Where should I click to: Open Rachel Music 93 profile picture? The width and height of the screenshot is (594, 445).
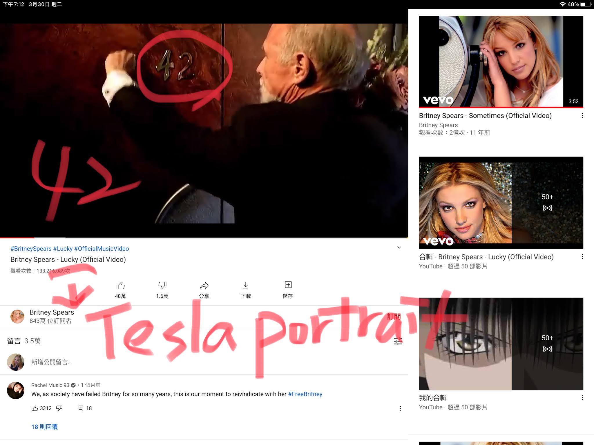click(x=16, y=390)
